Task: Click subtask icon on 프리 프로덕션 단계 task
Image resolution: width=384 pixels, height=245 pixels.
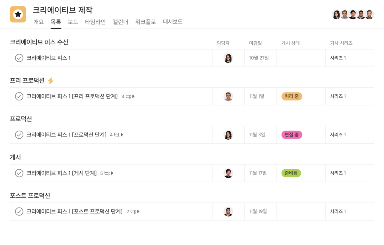Action: (128, 96)
